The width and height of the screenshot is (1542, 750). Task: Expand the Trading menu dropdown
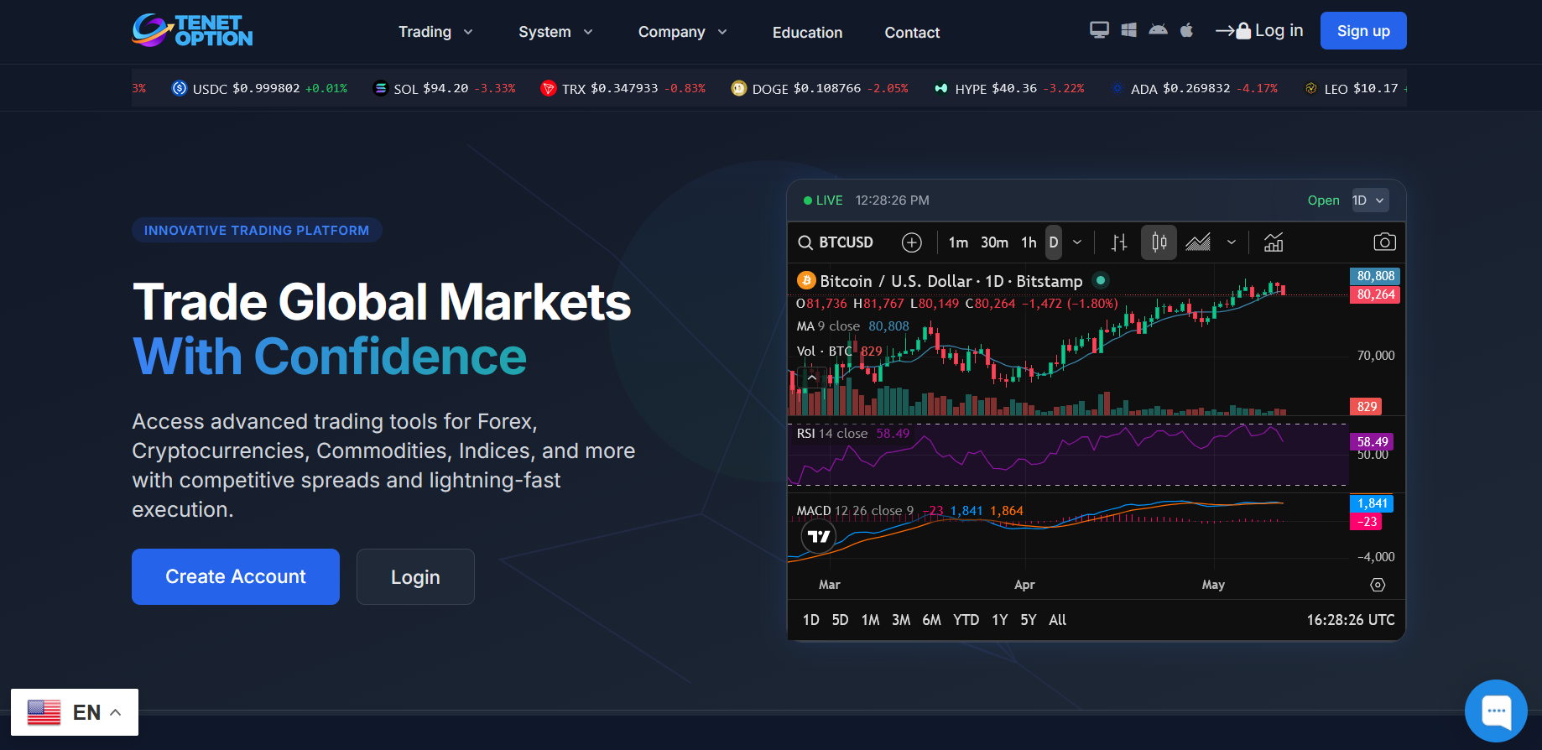[435, 32]
